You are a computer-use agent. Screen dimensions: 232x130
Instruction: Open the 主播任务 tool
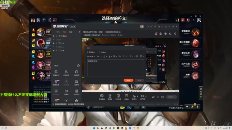click(x=77, y=73)
